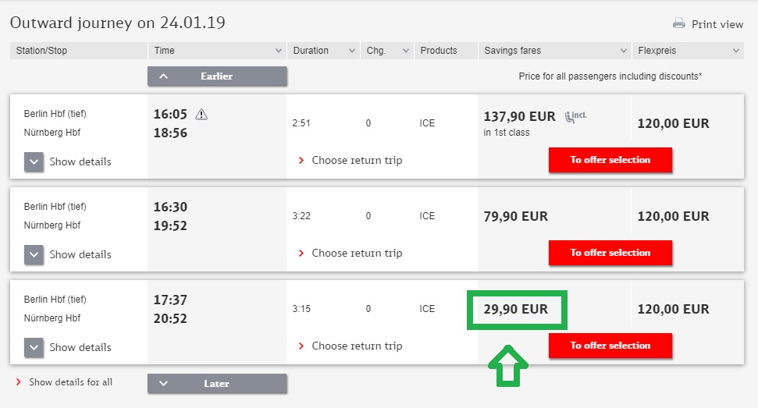Click red arrow for 16:05 Choose return trip

click(301, 160)
